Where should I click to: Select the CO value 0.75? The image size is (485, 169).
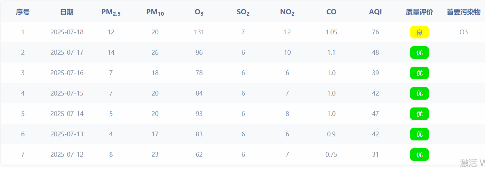pyautogui.click(x=331, y=155)
